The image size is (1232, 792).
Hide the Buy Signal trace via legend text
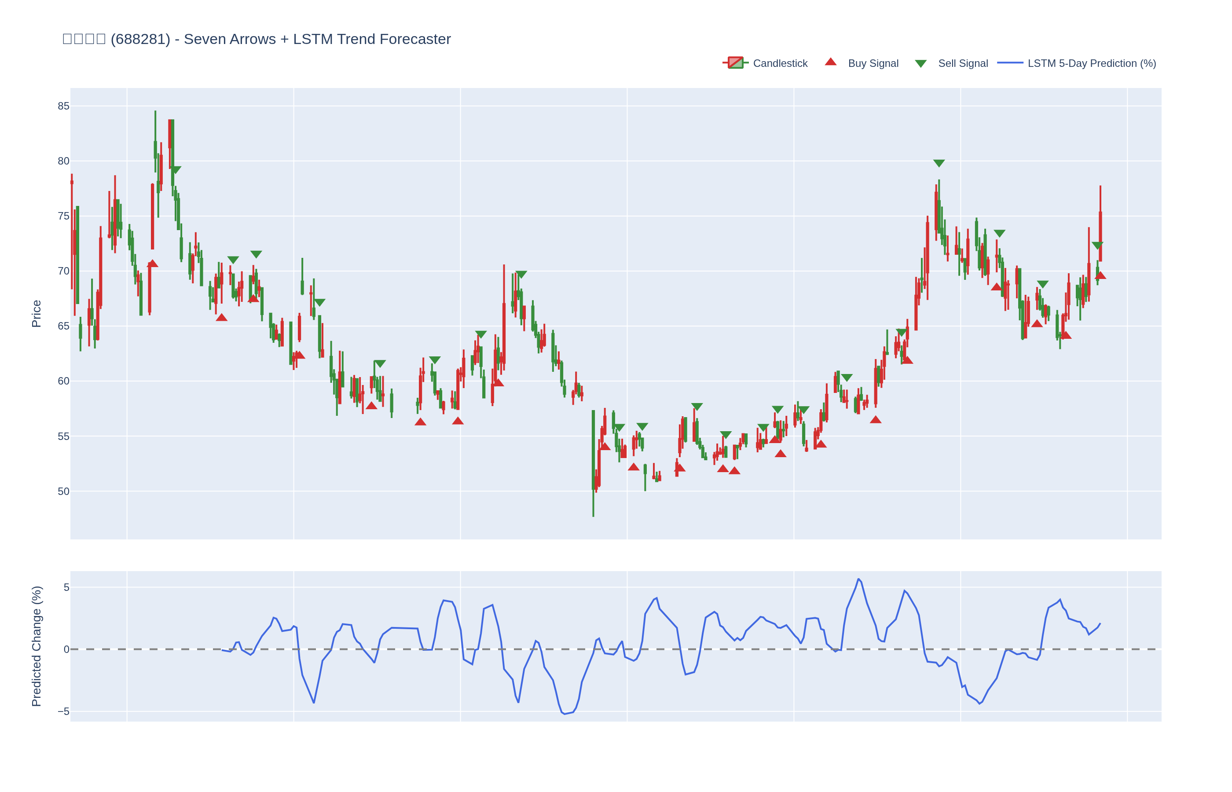coord(873,63)
